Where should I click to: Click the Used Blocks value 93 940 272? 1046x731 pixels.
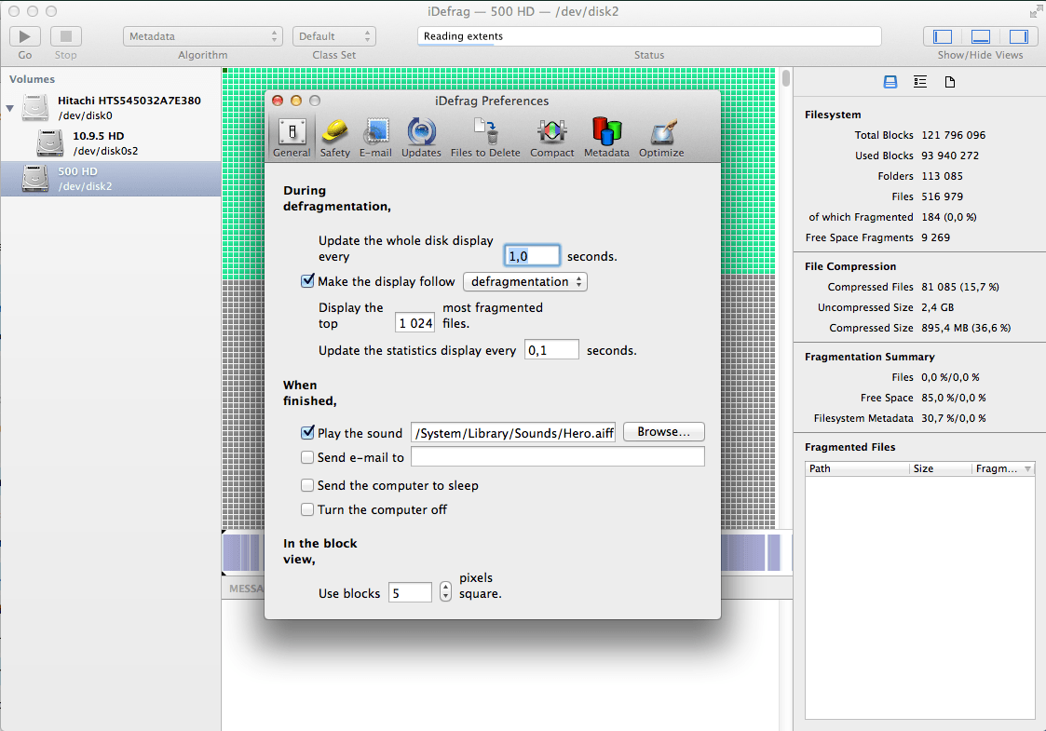click(x=950, y=156)
